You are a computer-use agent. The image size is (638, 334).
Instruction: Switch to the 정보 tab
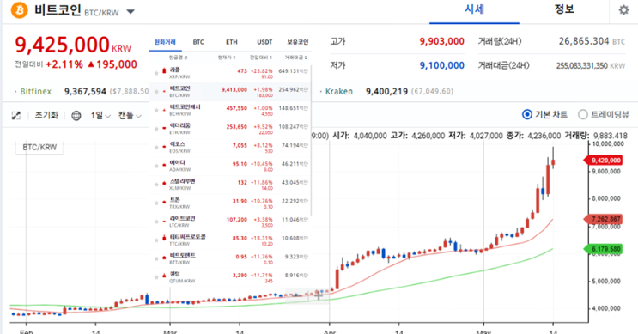[564, 9]
